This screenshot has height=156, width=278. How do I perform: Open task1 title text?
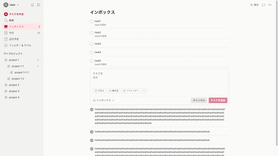[x=98, y=21]
